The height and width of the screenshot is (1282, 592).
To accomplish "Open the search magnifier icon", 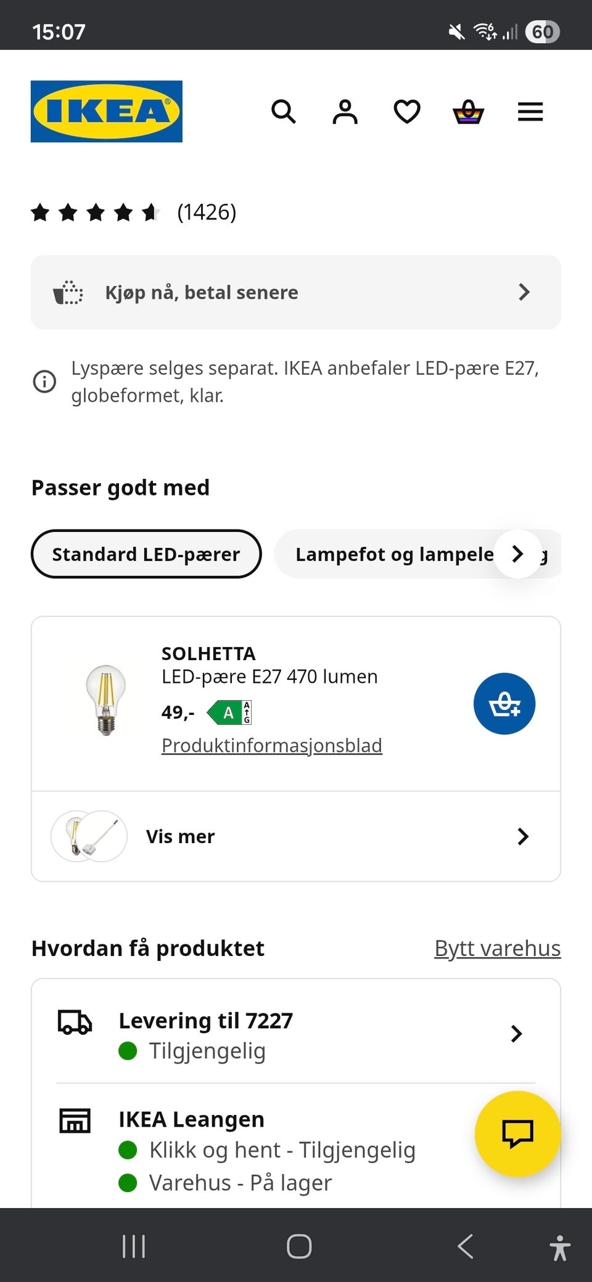I will click(x=284, y=112).
